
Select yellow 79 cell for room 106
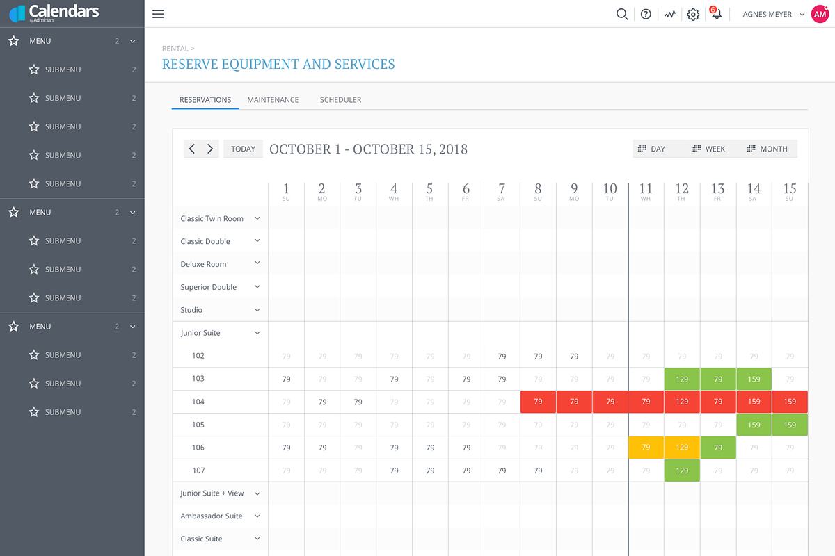(x=646, y=448)
